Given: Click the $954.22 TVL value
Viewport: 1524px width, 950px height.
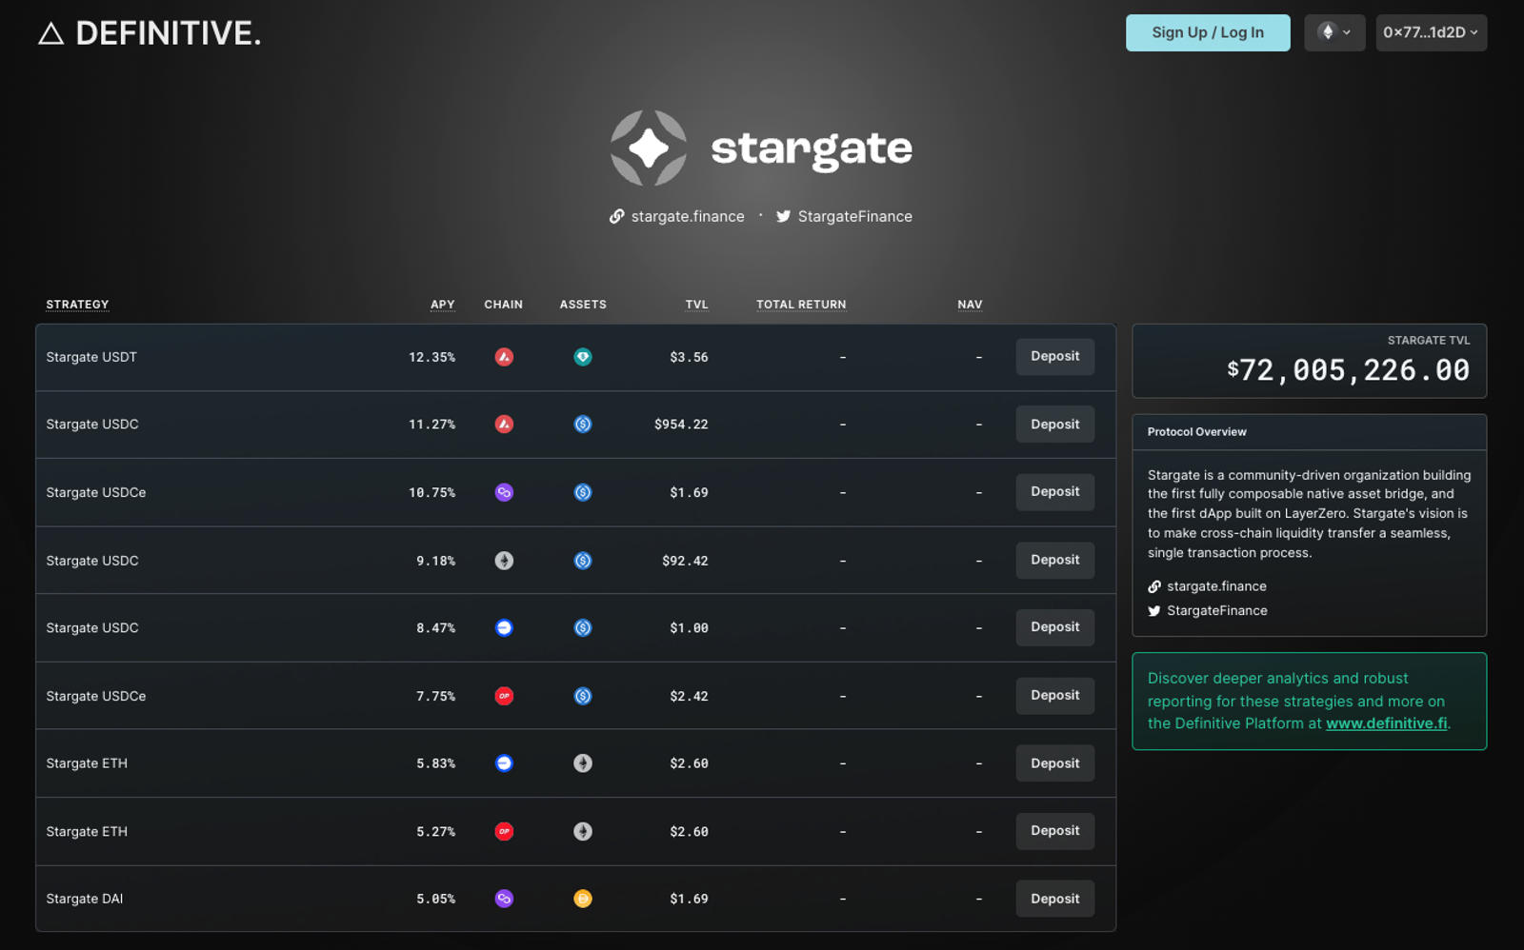Looking at the screenshot, I should tap(681, 425).
